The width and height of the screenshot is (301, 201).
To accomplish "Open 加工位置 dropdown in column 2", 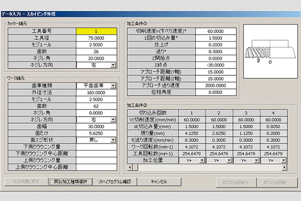I will [x=229, y=160].
